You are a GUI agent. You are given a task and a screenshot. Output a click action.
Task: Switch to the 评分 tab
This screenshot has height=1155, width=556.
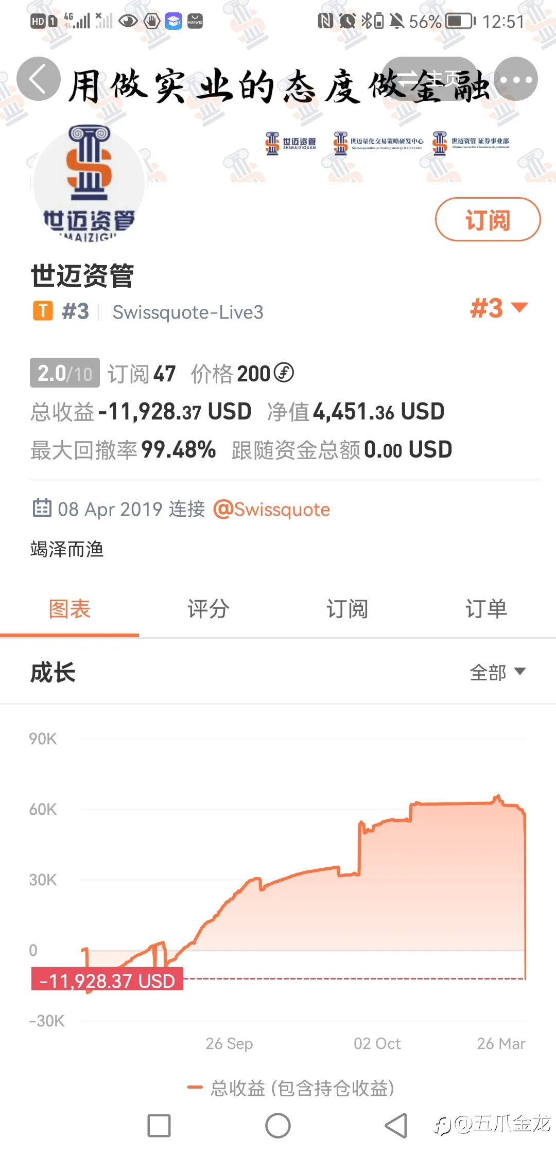(x=208, y=609)
